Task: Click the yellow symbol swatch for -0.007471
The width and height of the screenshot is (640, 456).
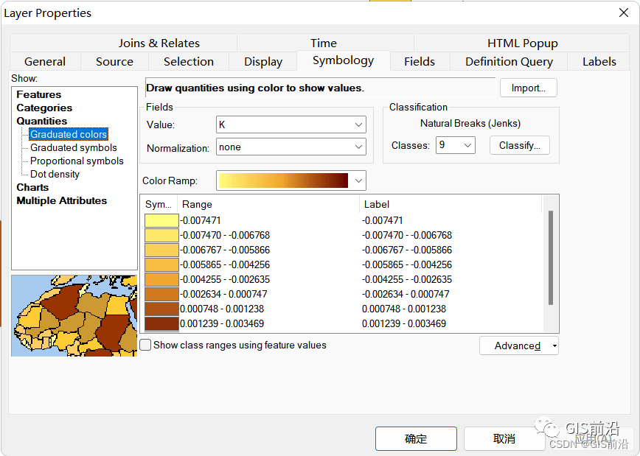Action: 161,220
